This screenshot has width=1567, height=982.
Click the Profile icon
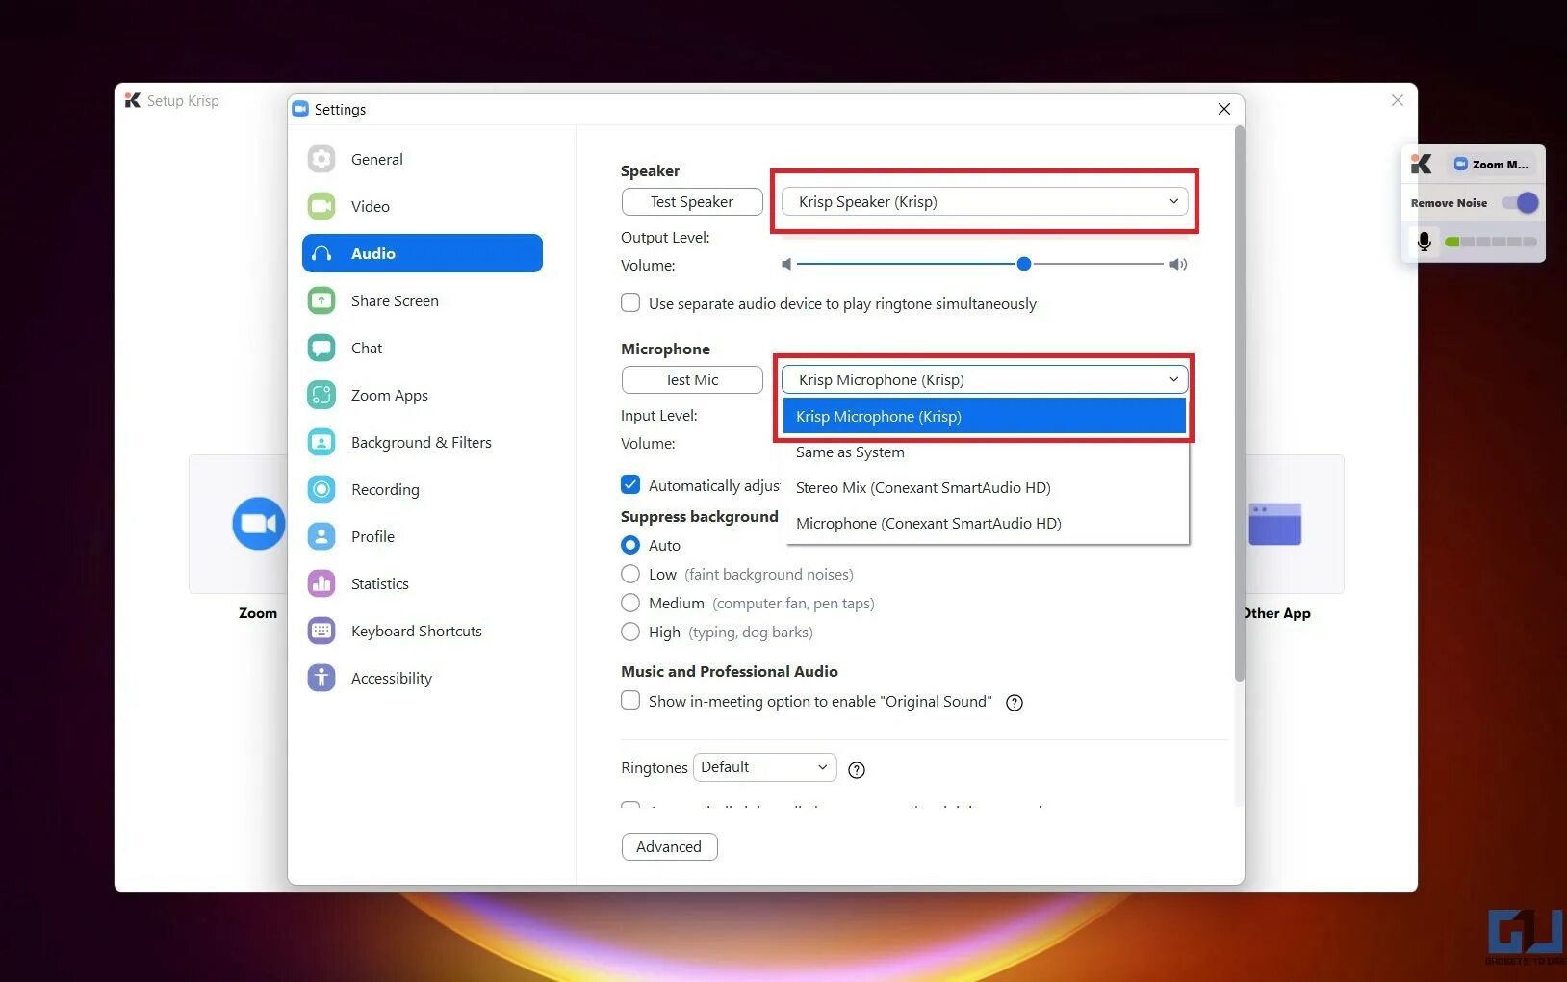click(x=321, y=536)
